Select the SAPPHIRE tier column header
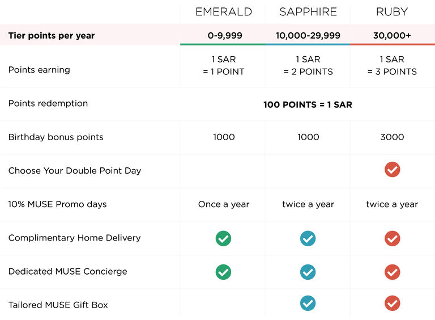Image resolution: width=435 pixels, height=320 pixels. point(308,12)
